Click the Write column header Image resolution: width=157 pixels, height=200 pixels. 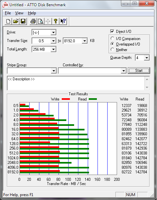click(124, 99)
